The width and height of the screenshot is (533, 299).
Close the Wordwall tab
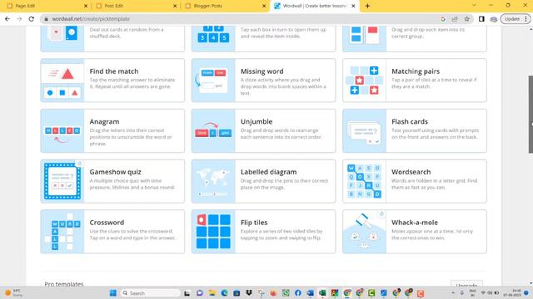tap(353, 6)
